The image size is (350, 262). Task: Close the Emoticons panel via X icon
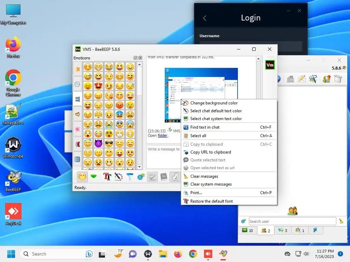click(x=140, y=58)
